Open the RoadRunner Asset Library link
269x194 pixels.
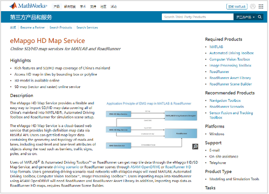(230, 78)
